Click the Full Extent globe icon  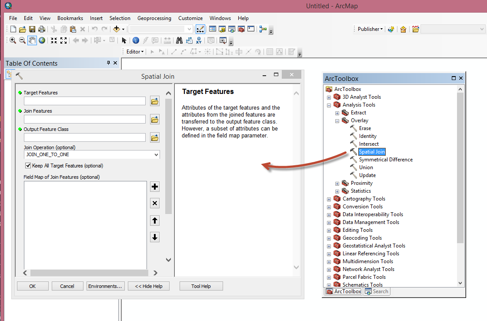(x=42, y=40)
